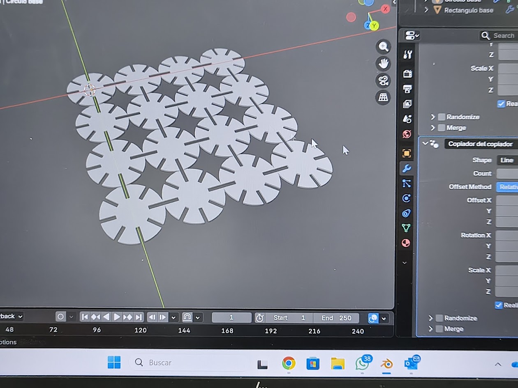Click the viewport zoom magnifier gizmo
Screen dimensions: 518x388
[384, 46]
